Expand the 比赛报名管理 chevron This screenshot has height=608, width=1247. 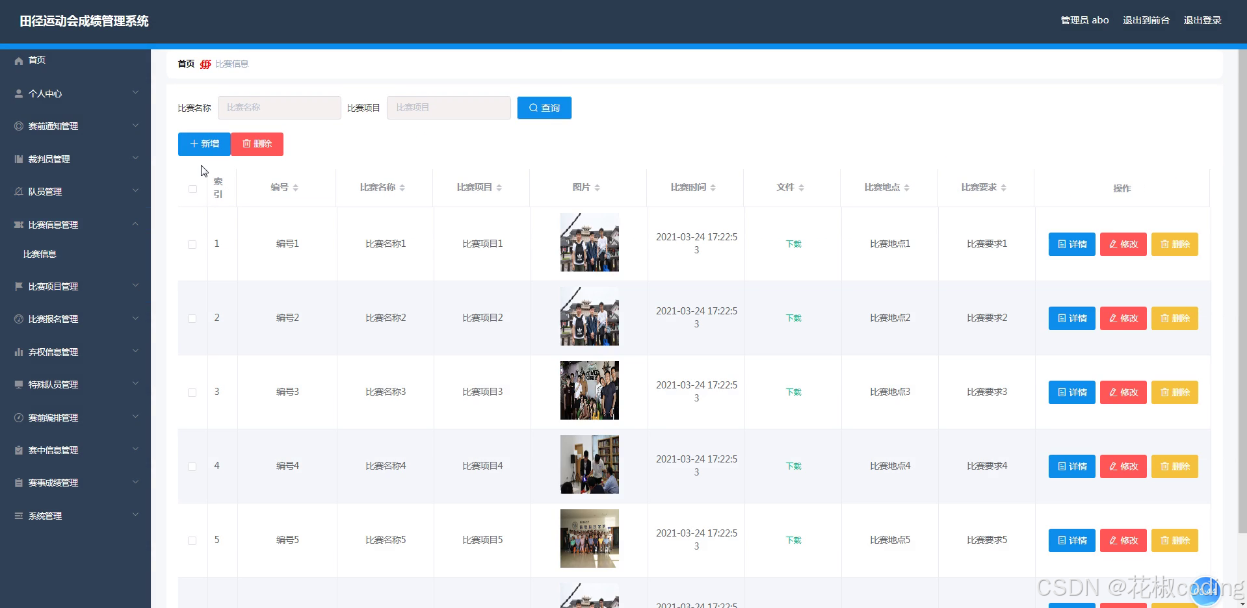(135, 318)
